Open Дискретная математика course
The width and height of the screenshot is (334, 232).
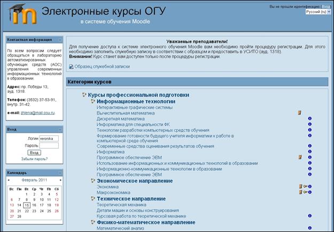121,118
